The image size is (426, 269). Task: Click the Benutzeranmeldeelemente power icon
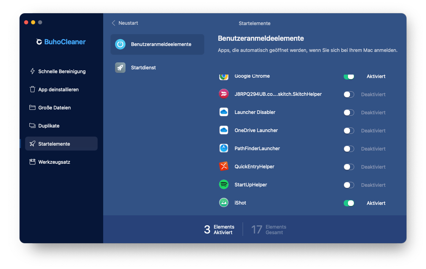pos(120,44)
